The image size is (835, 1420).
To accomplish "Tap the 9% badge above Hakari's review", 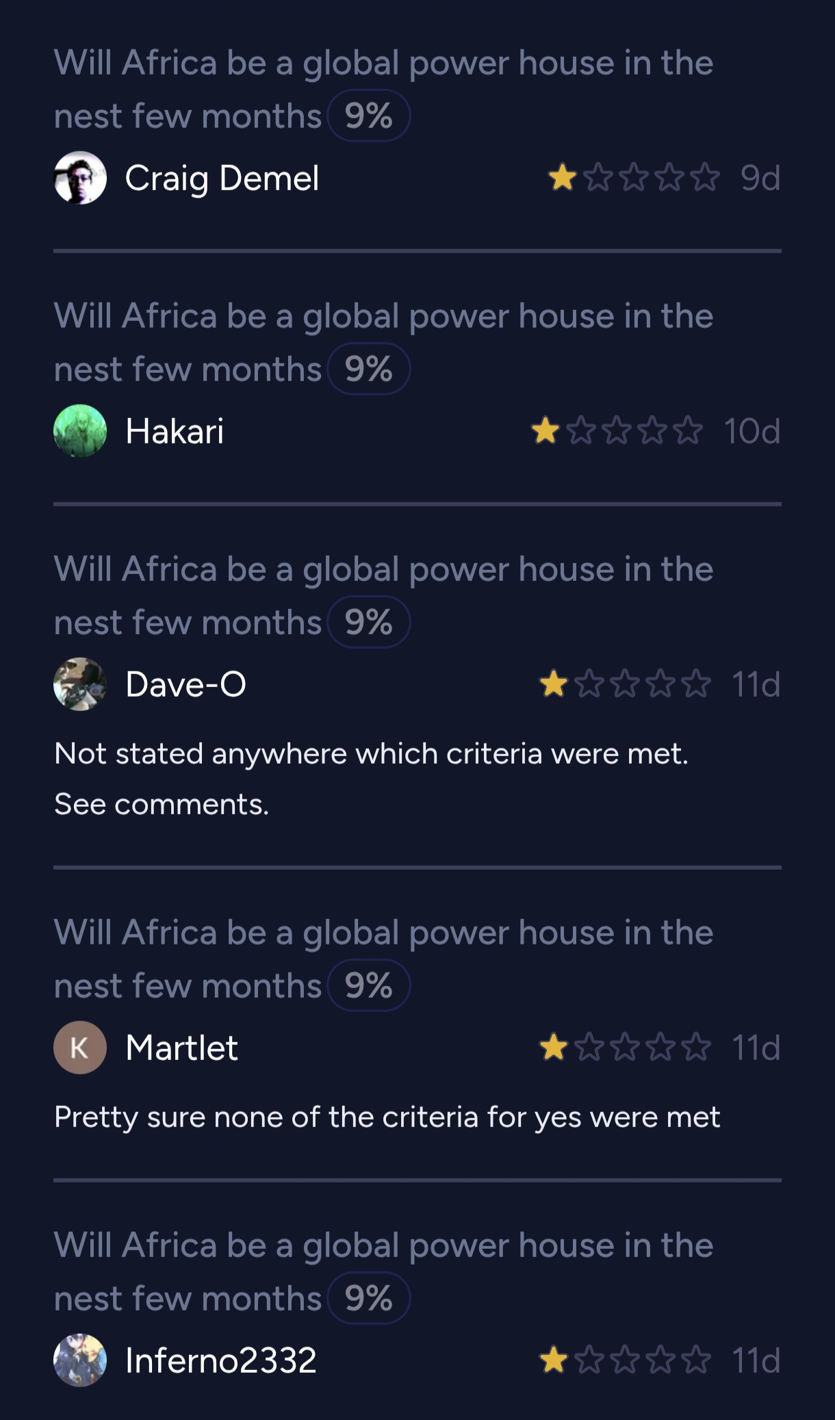I will pos(369,370).
